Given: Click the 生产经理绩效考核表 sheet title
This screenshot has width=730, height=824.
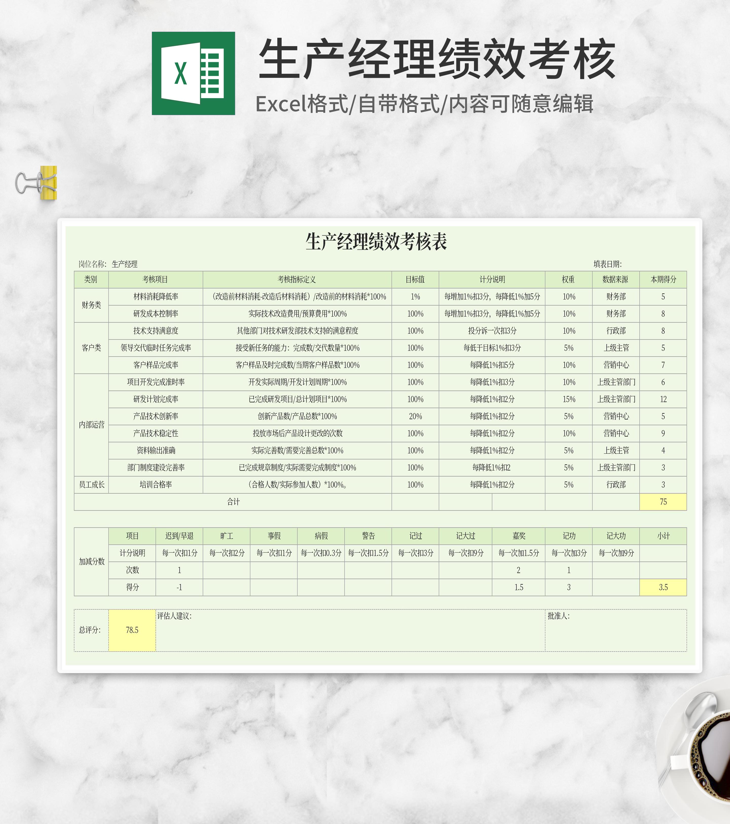Looking at the screenshot, I should point(376,241).
